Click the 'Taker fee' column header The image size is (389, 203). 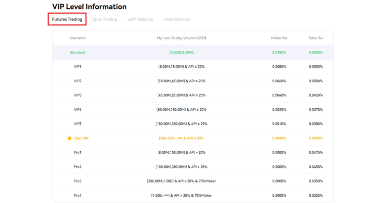[316, 38]
